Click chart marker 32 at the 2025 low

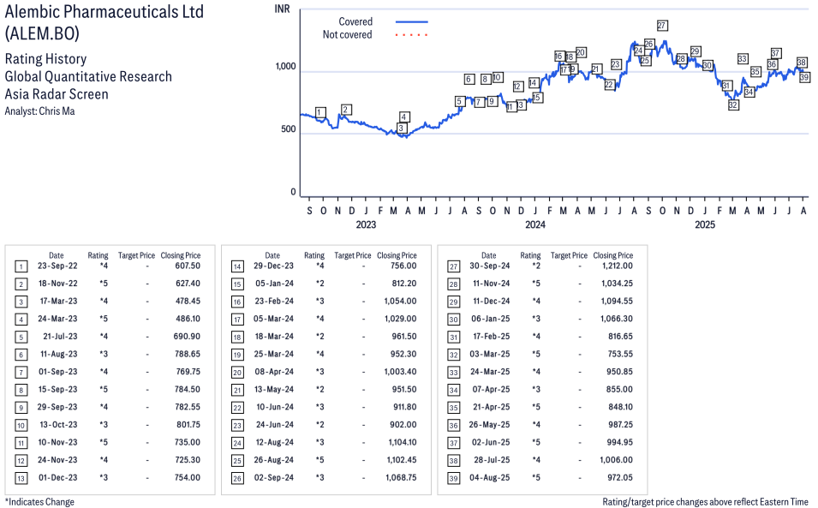coord(733,105)
